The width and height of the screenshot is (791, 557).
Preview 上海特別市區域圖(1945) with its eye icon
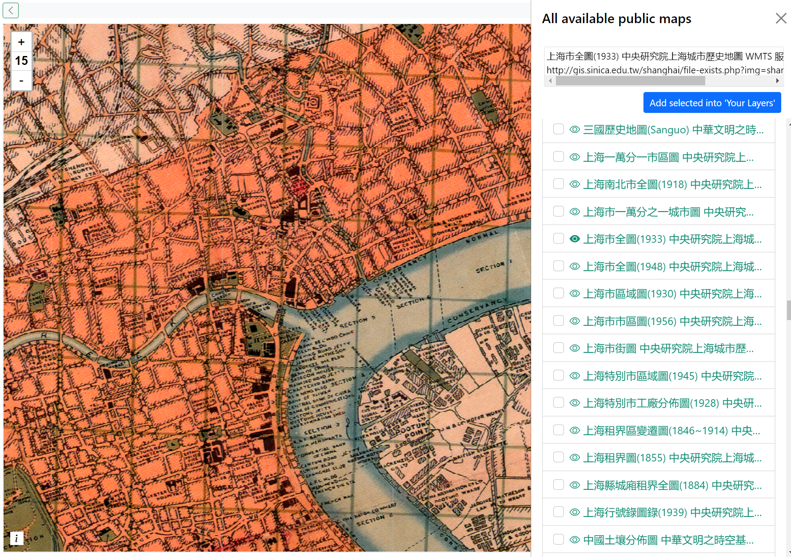pos(575,376)
